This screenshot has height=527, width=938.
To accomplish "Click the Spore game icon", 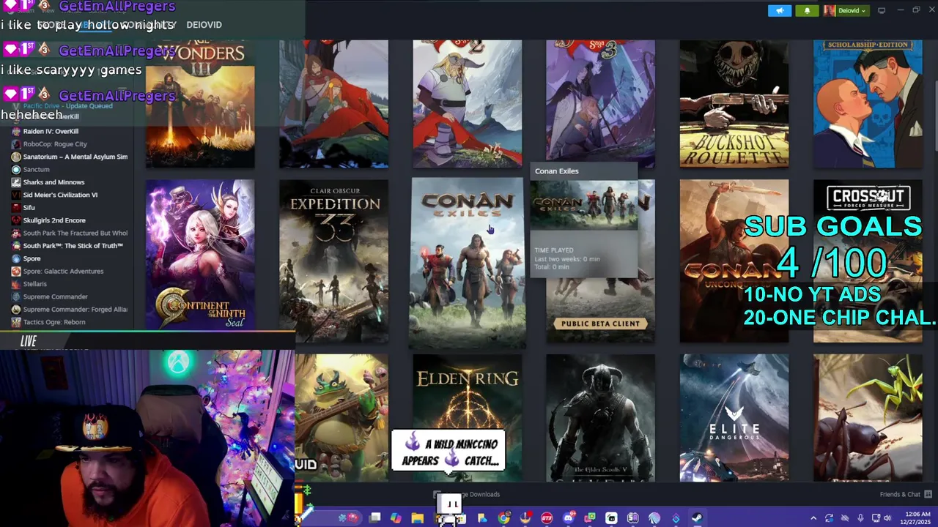I will (16, 258).
